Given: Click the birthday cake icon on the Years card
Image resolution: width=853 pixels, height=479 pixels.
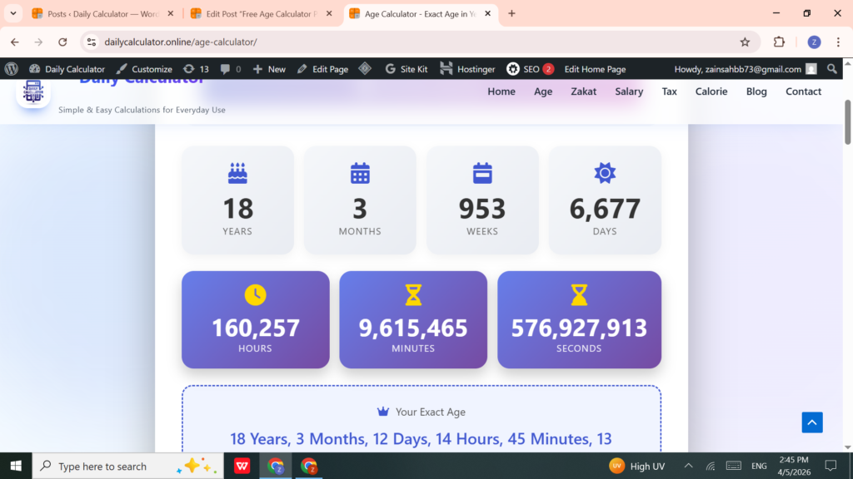Looking at the screenshot, I should pyautogui.click(x=237, y=172).
